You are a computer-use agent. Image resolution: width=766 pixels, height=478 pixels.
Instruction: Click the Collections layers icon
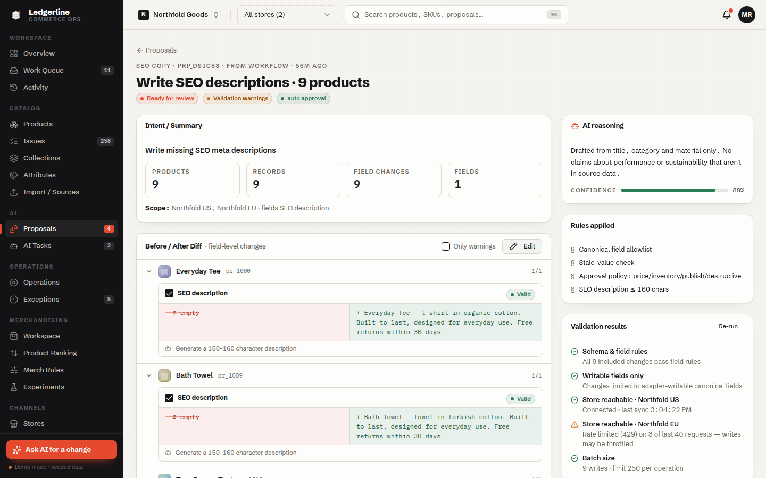click(x=14, y=158)
